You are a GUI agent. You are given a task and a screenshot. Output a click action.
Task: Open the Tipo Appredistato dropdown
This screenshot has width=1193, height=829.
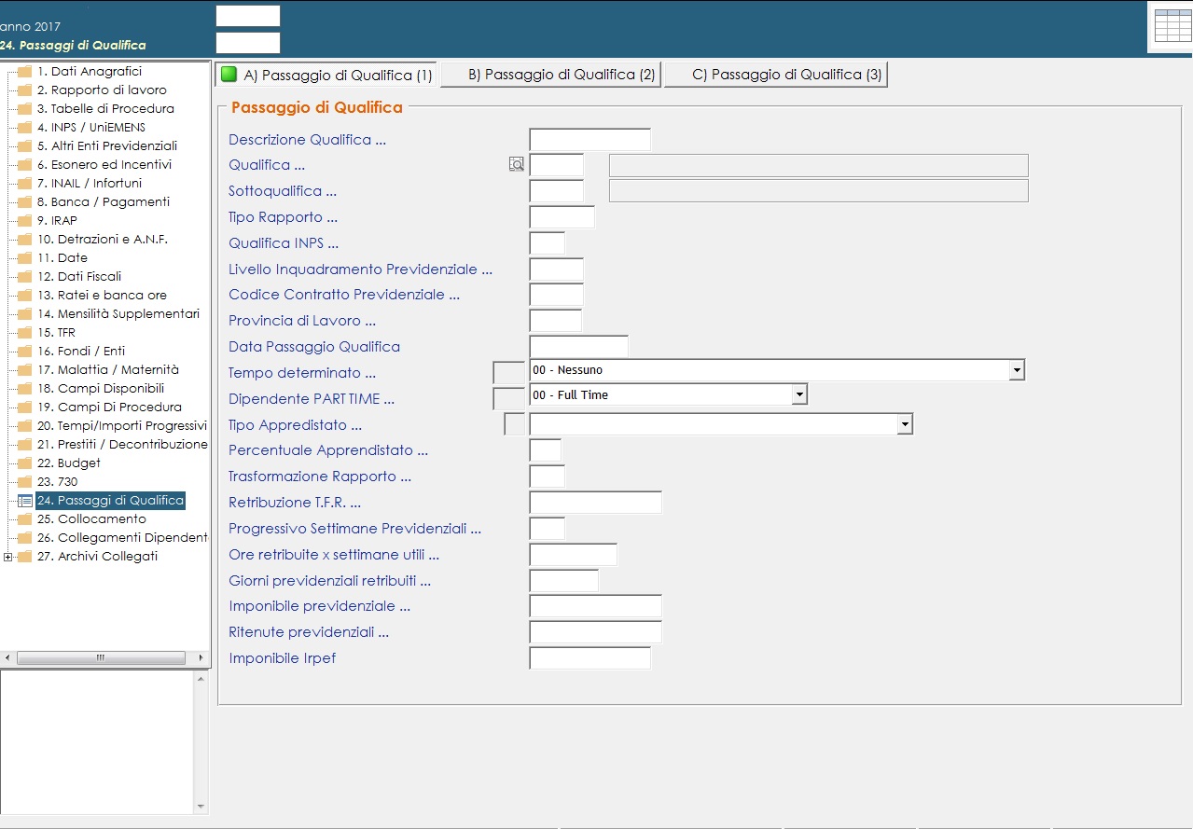pyautogui.click(x=904, y=425)
